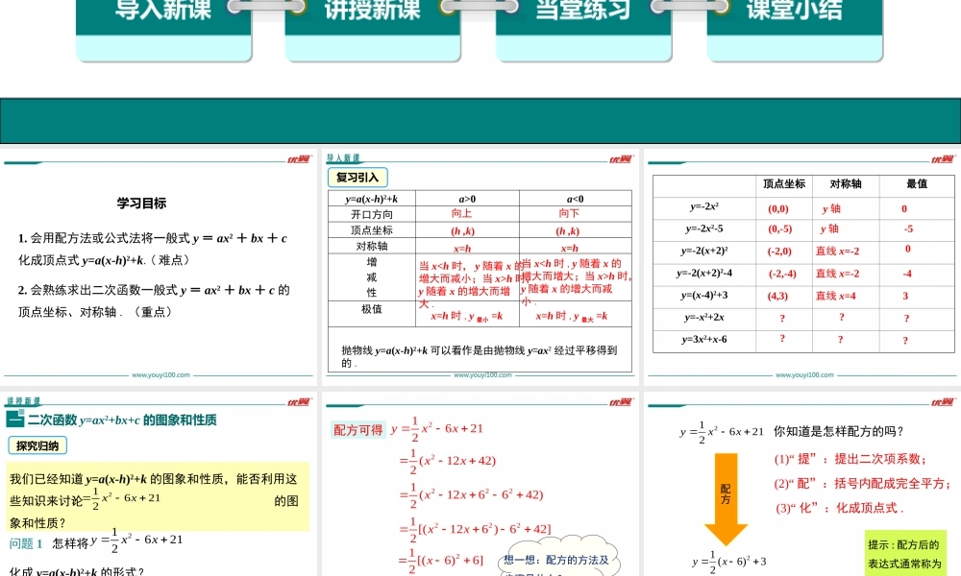The width and height of the screenshot is (961, 576).
Task: Click the 配方可得 label
Action: coord(357,430)
